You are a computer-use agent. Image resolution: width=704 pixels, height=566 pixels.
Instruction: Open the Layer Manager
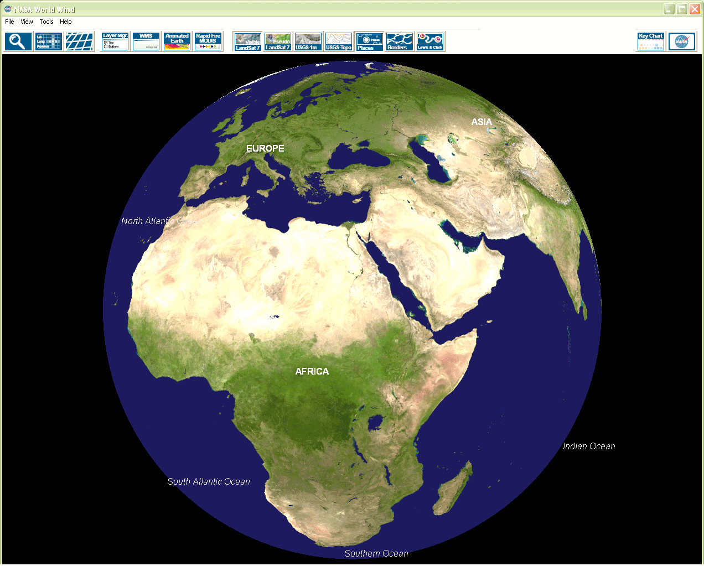115,41
